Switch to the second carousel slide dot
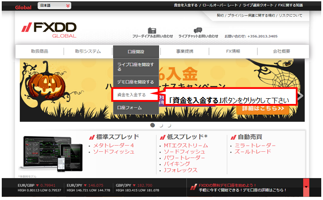 click(161, 125)
